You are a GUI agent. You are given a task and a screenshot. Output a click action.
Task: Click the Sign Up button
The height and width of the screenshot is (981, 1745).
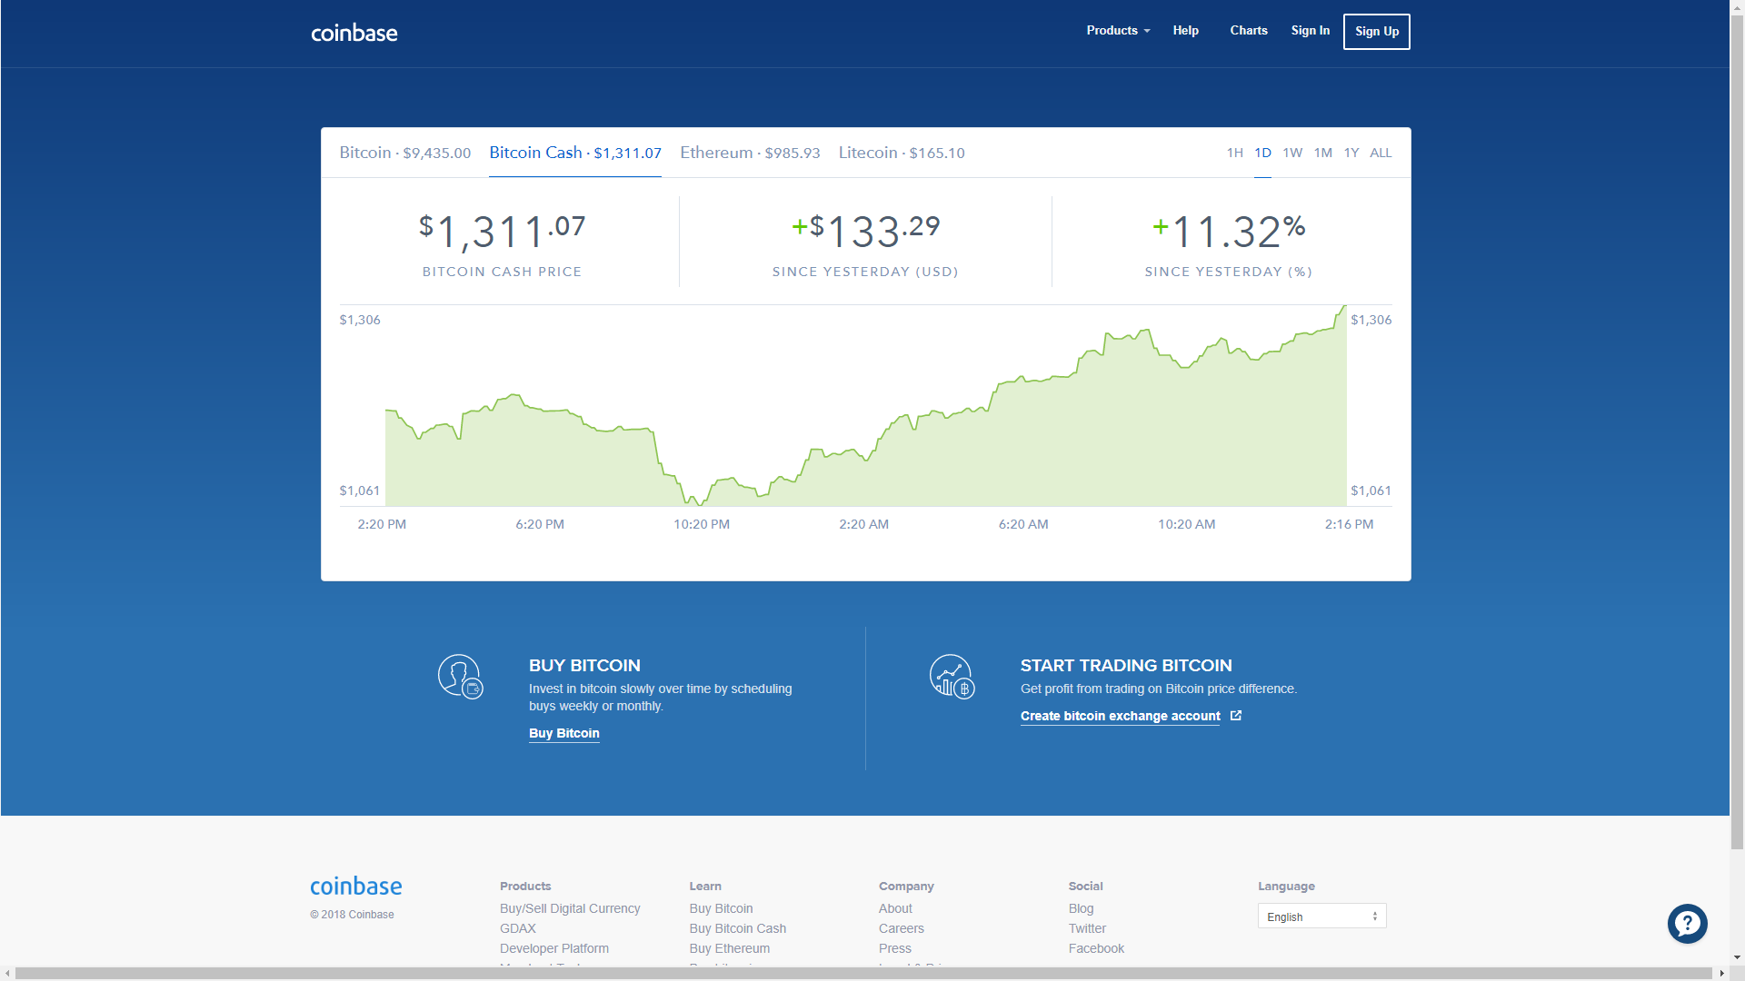1376,32
